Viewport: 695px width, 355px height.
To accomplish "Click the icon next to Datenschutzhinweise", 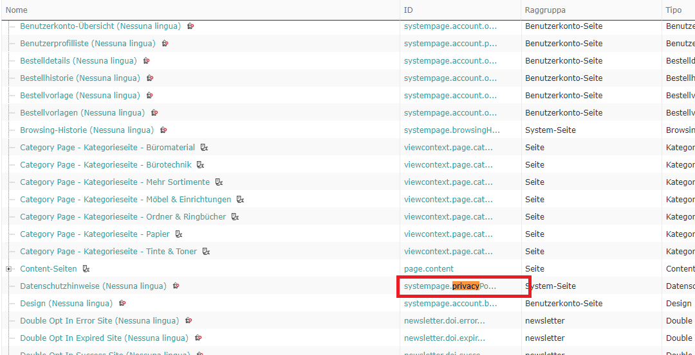I will [176, 286].
